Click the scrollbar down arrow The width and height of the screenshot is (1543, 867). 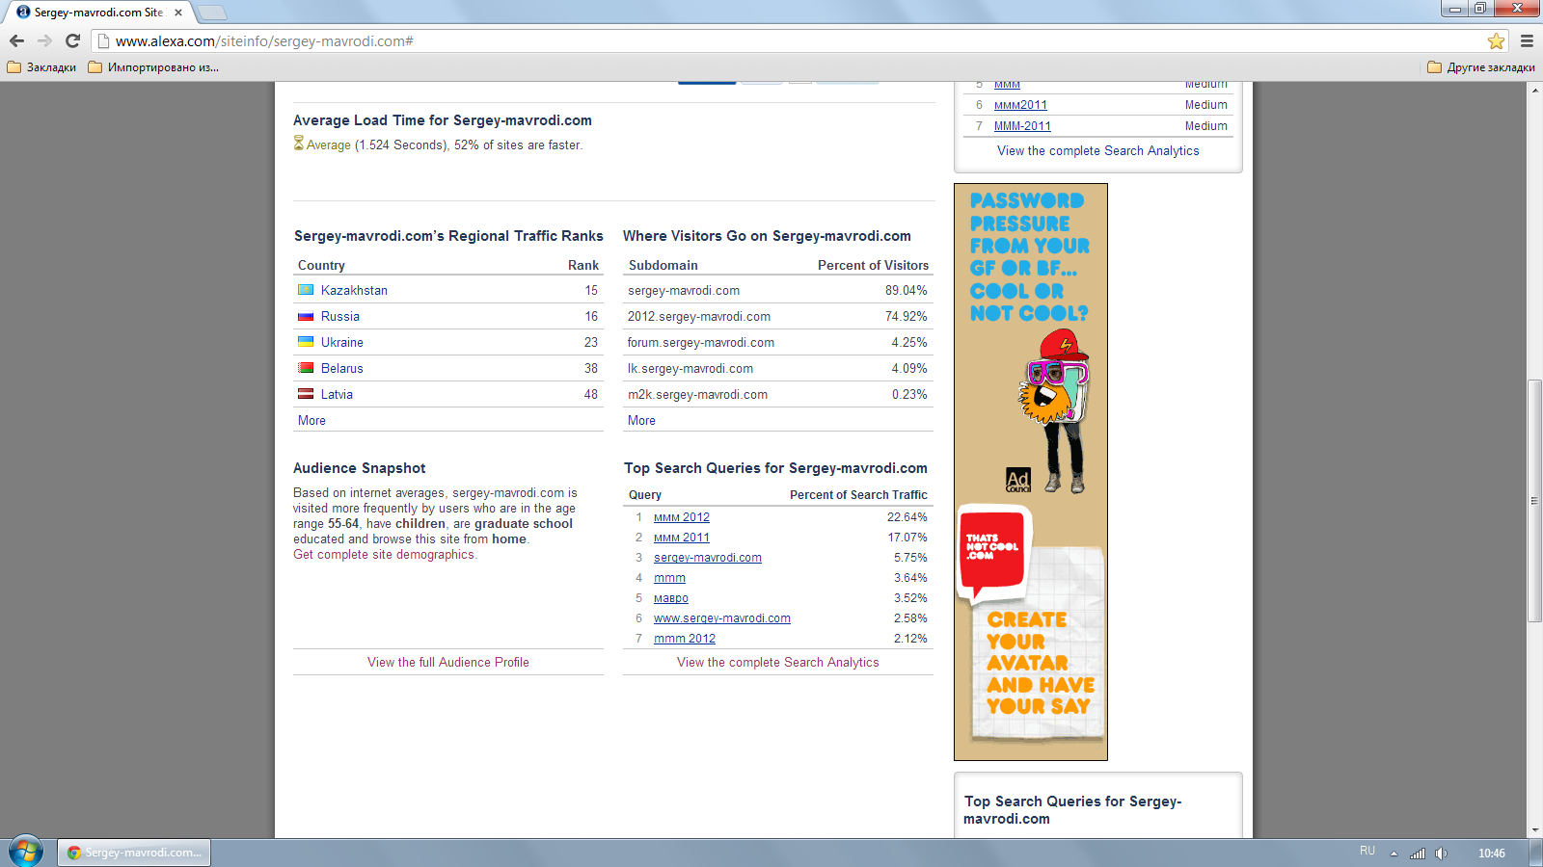click(x=1534, y=829)
